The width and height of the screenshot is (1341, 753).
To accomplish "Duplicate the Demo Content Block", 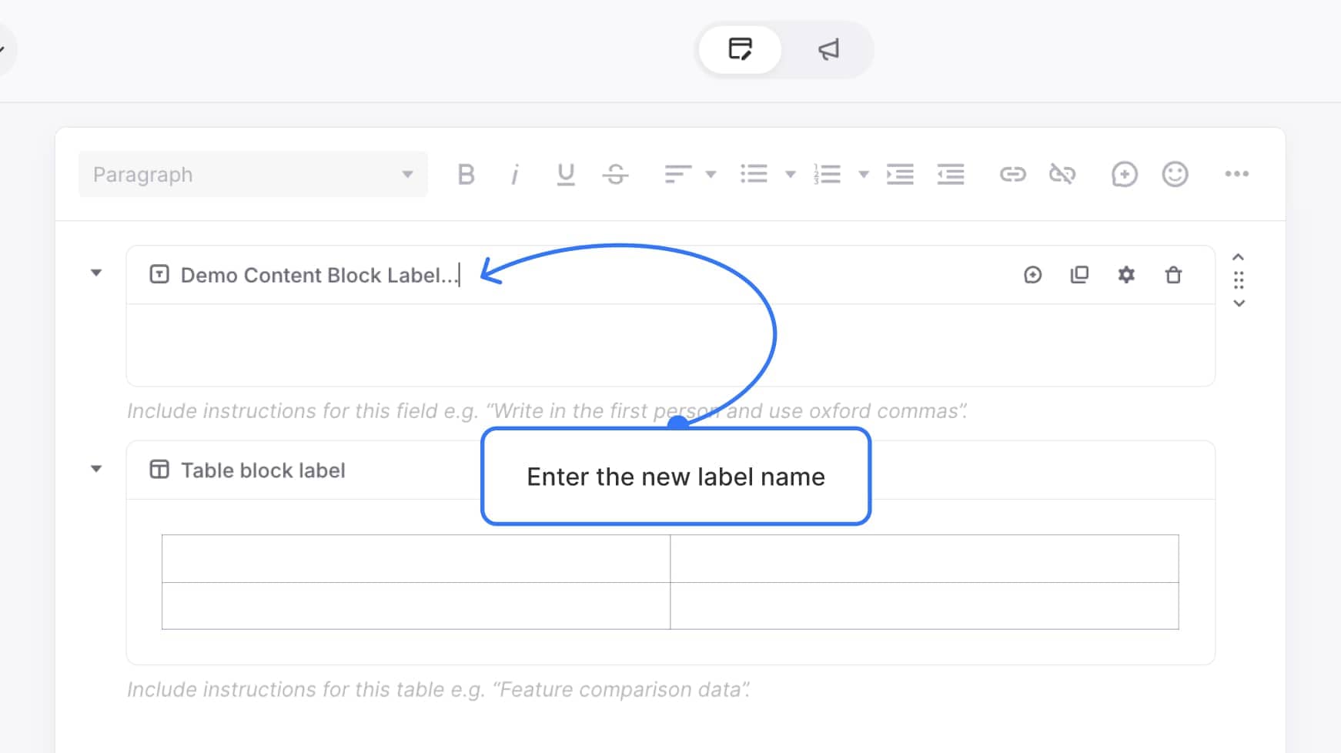I will [1079, 275].
